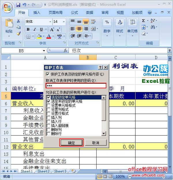Decrease font size with small A

click(58, 29)
